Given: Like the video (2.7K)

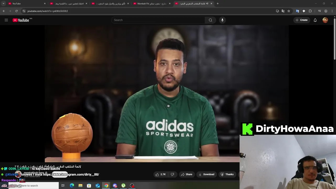Looking at the screenshot, I should (x=160, y=174).
